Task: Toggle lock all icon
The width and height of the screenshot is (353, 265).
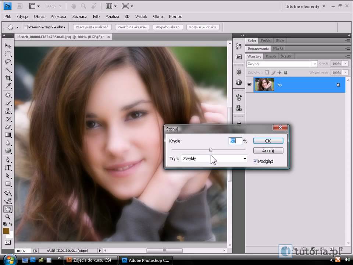Action: [x=286, y=73]
